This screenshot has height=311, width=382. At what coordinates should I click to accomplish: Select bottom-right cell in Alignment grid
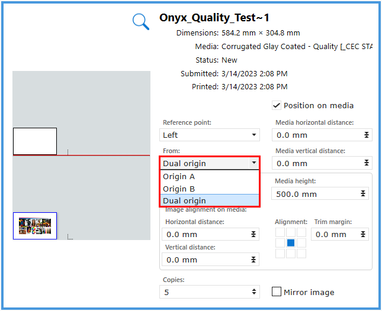pos(301,254)
